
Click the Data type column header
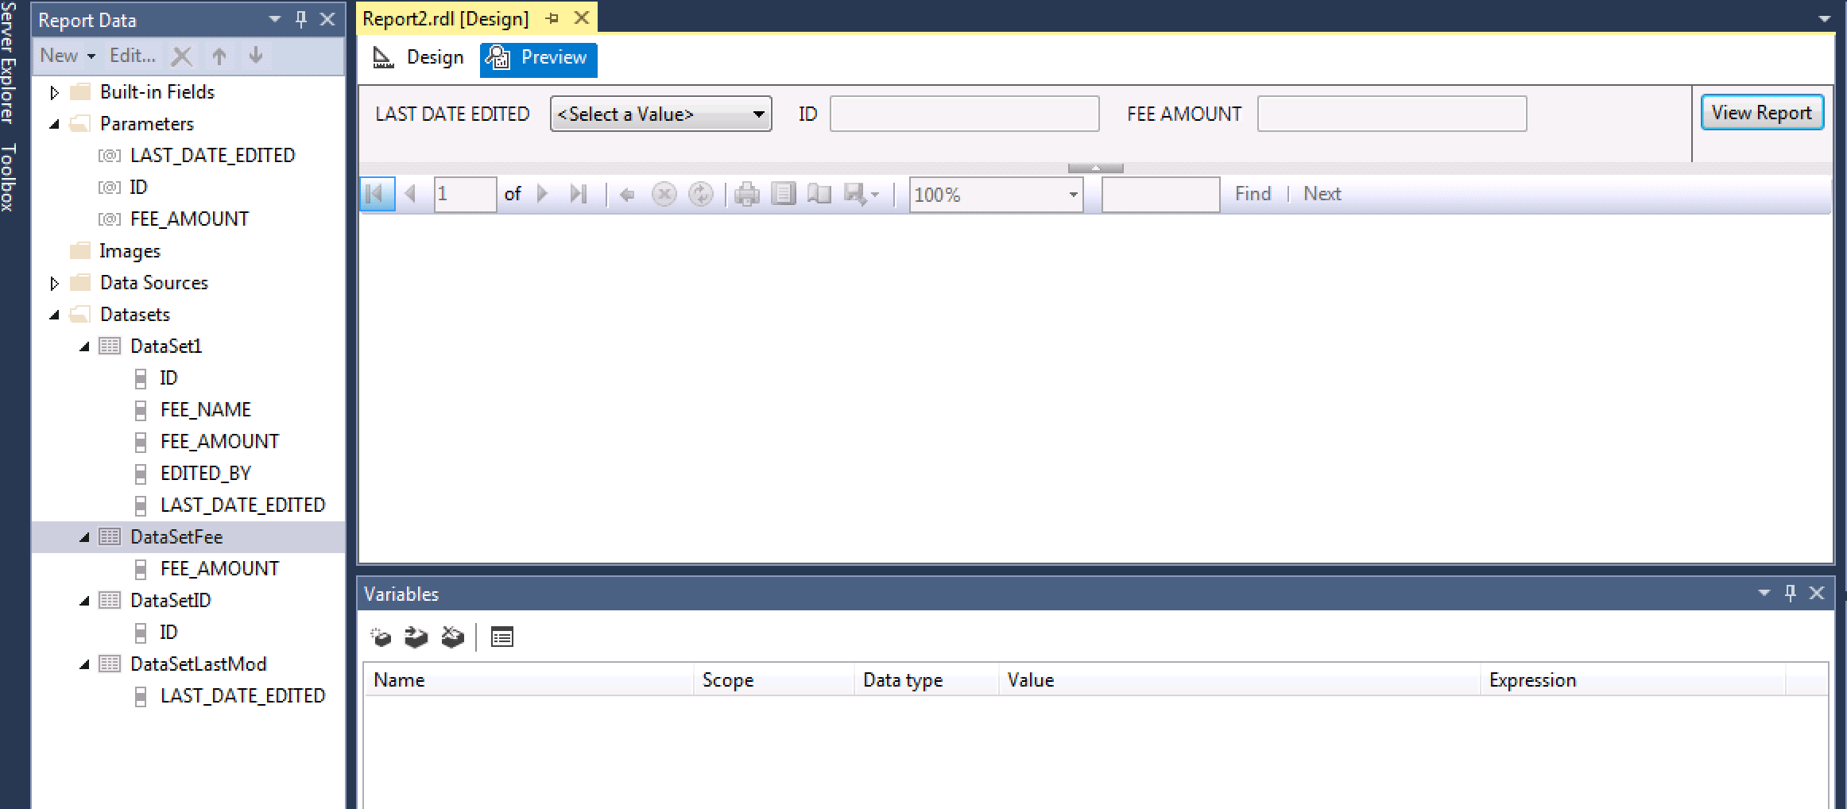(x=927, y=680)
